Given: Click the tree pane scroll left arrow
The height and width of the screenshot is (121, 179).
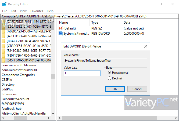Looking at the screenshot, I should (x=3, y=118).
